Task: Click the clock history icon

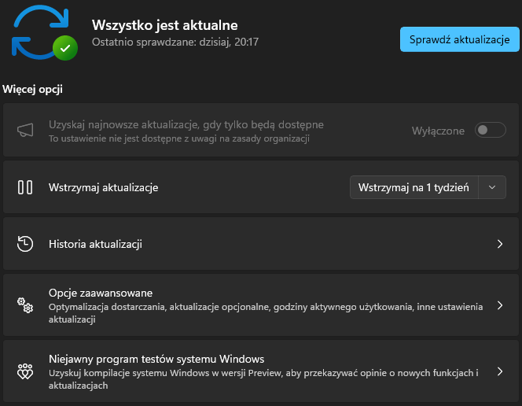Action: tap(25, 244)
